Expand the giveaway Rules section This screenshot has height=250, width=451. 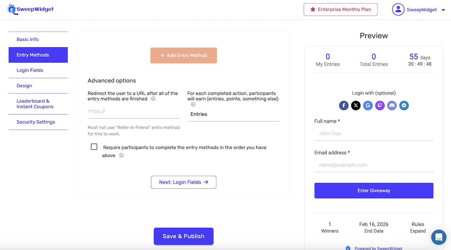[x=418, y=227]
